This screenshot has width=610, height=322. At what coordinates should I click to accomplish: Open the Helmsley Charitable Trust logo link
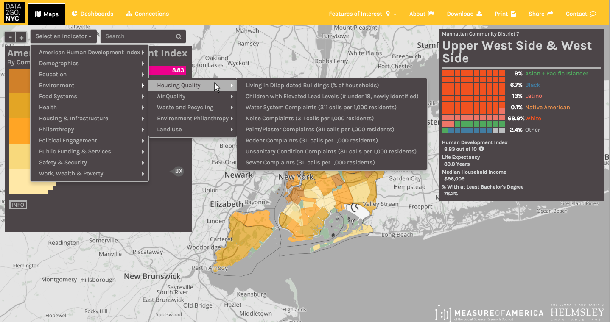(x=577, y=312)
